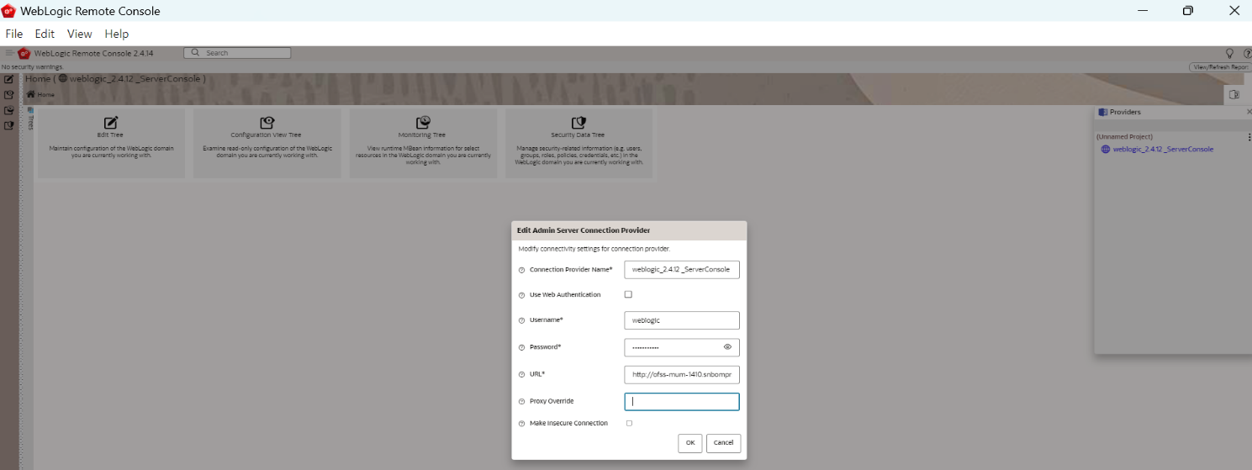Expand the vertical Trees tab
The width and height of the screenshot is (1252, 470).
[x=29, y=119]
